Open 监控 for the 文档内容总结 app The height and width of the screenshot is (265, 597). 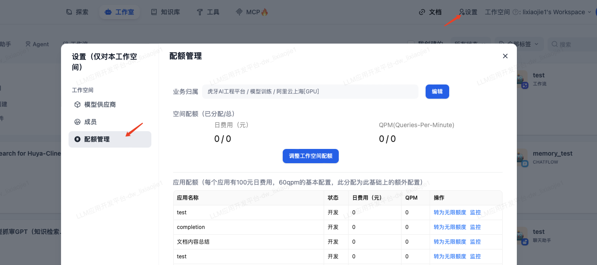475,242
